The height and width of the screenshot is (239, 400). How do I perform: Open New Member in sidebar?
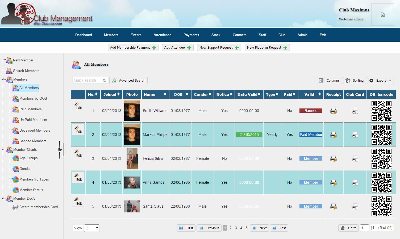coord(20,60)
